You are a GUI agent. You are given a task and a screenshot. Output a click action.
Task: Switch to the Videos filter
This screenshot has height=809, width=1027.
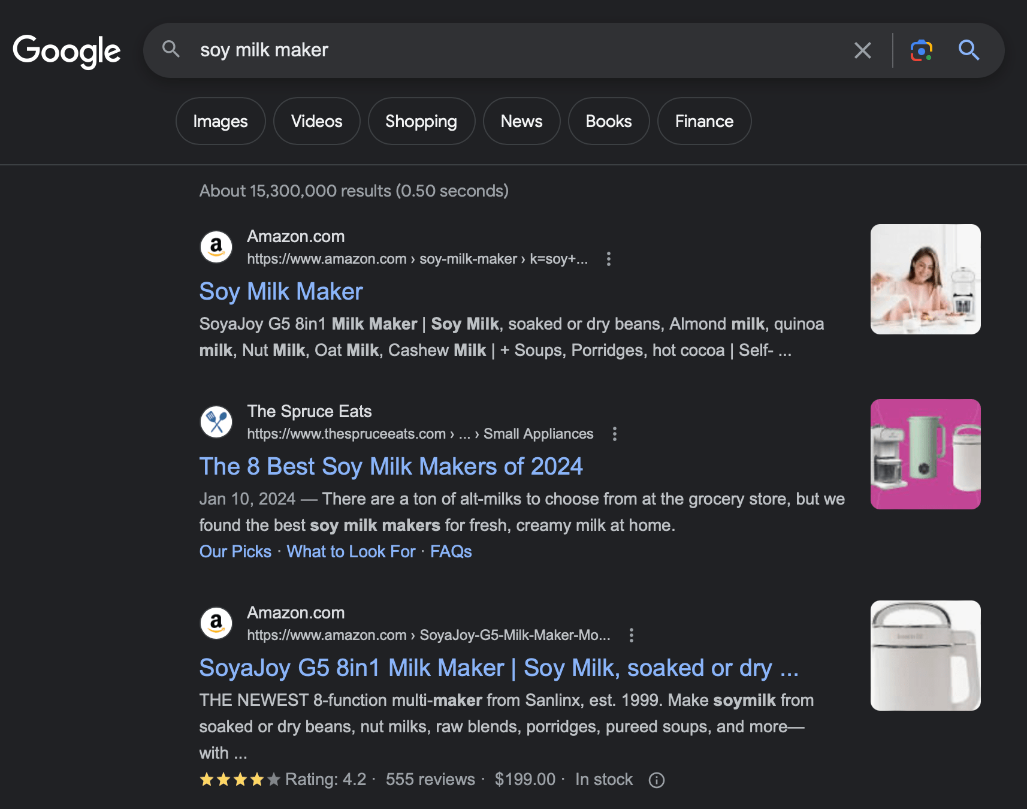pos(317,121)
